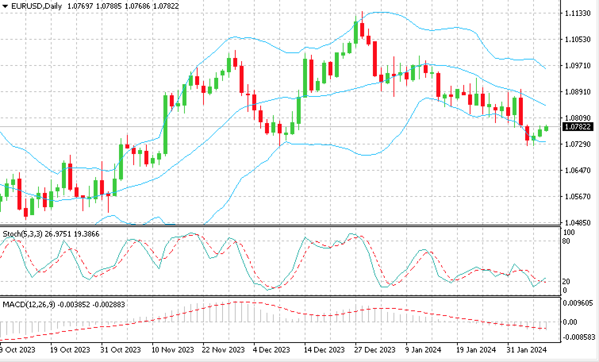Click price scale value 1.08090

(x=577, y=118)
